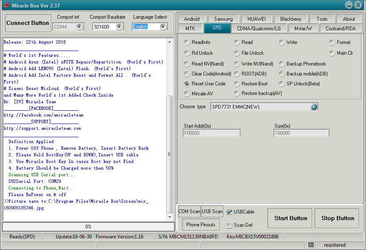
Task: Click the 0% progress bar
Action: point(88,226)
